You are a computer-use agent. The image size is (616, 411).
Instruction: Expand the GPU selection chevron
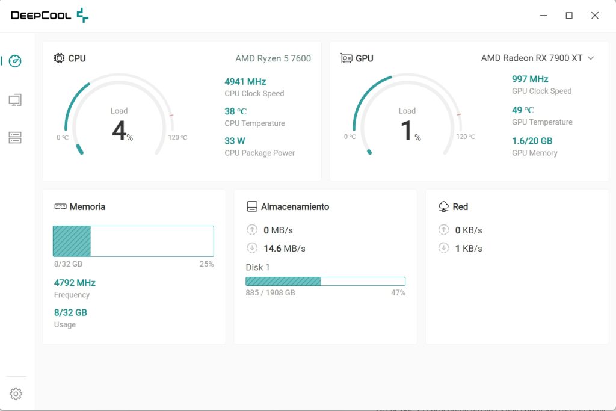tap(591, 58)
